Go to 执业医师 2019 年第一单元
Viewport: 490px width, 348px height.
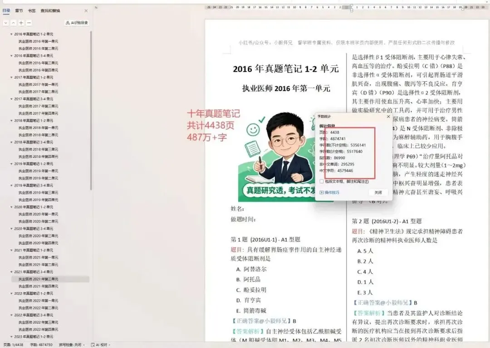click(x=38, y=171)
